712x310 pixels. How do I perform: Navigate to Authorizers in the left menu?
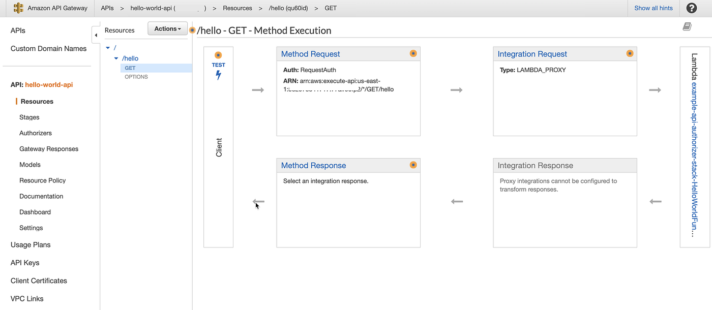click(35, 133)
